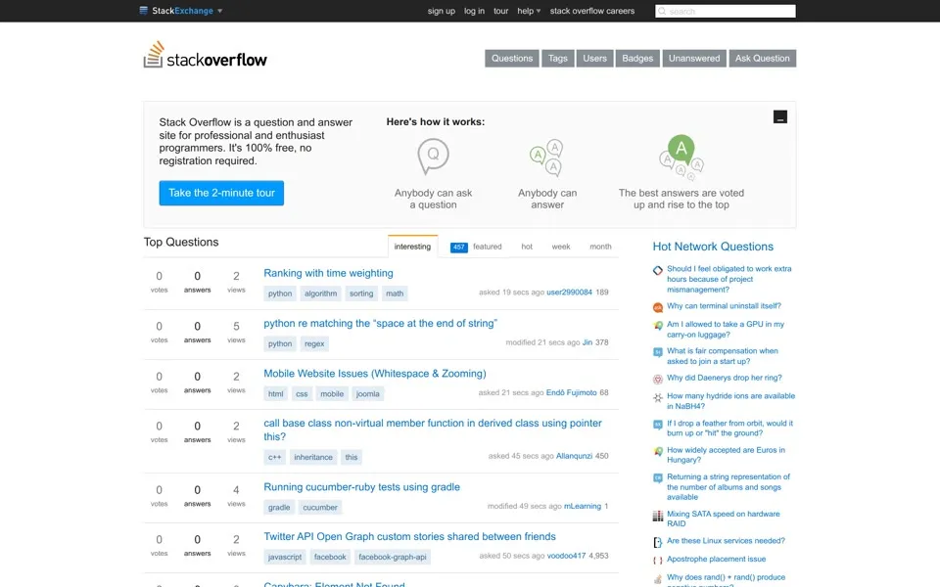Open 'Why can terminal uninstall itself?' link
Viewport: 940px width, 587px height.
coord(724,306)
